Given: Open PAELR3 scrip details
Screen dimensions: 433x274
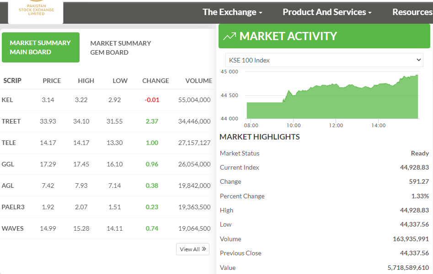Looking at the screenshot, I should [13, 207].
